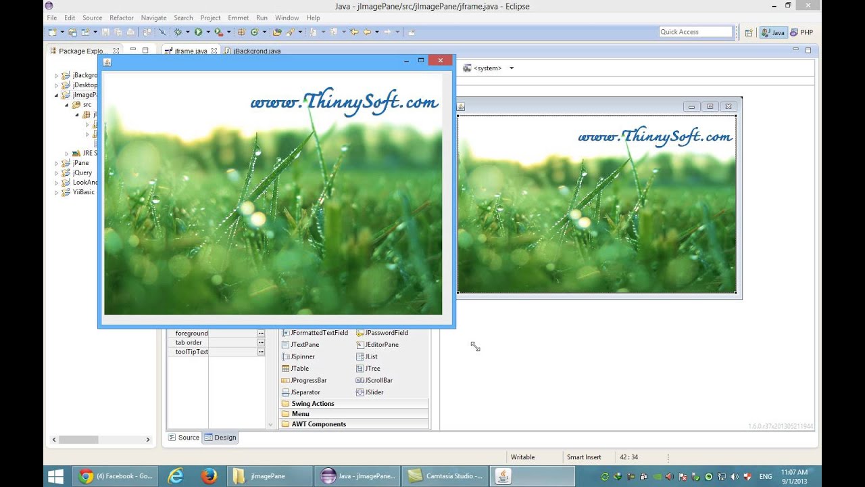
Task: Expand the jPane project node
Action: 57,163
